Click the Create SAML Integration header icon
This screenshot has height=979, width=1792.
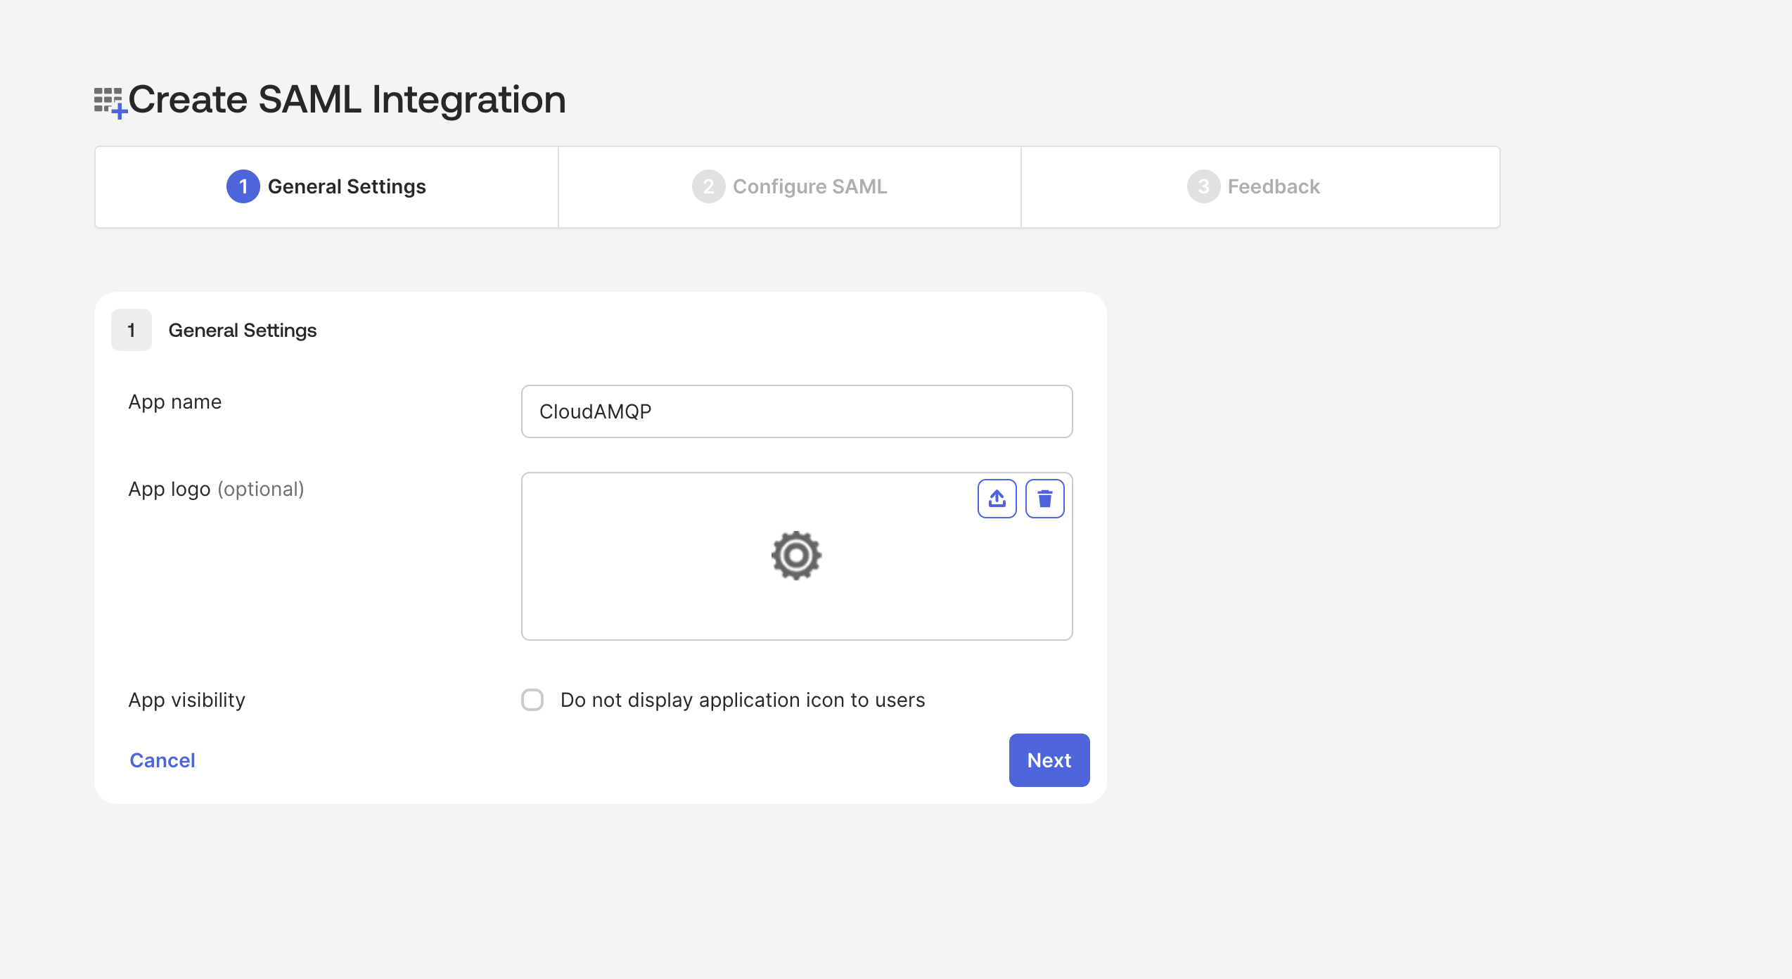tap(110, 100)
